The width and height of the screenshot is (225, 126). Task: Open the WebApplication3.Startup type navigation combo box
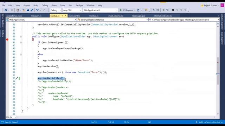(x=112, y=20)
